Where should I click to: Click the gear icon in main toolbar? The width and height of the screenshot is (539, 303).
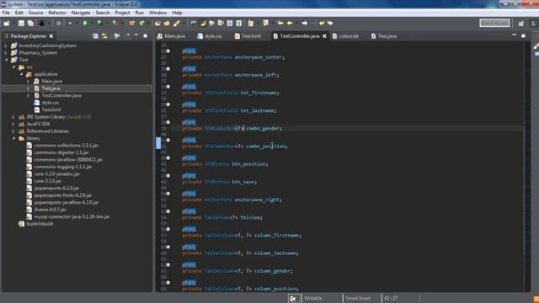pos(58,24)
